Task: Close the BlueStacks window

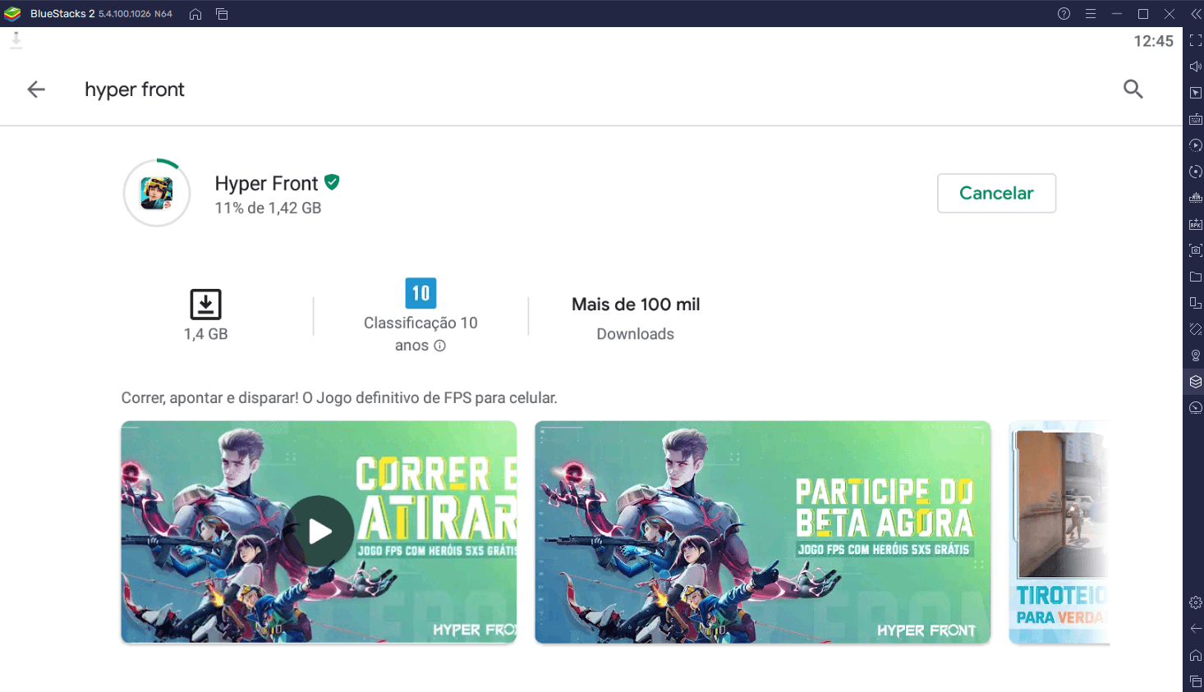Action: pyautogui.click(x=1170, y=14)
